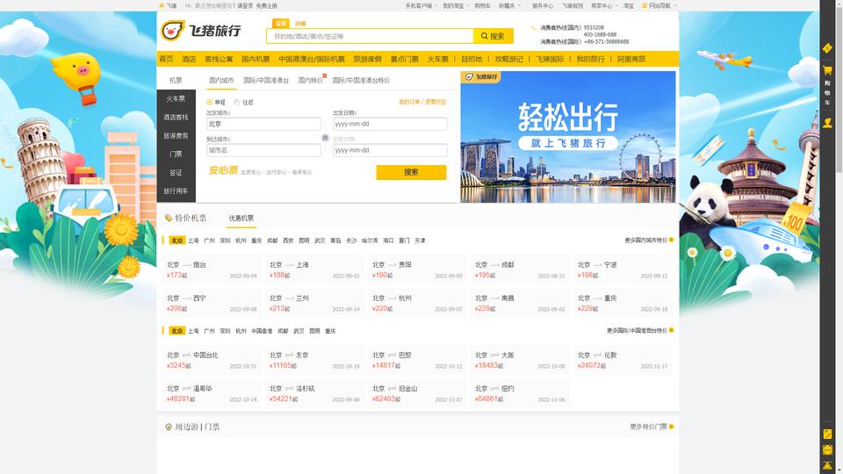Viewport: 843px width, 474px height.
Task: Open 阿里商旅 in yellow nav bar
Action: tap(631, 59)
